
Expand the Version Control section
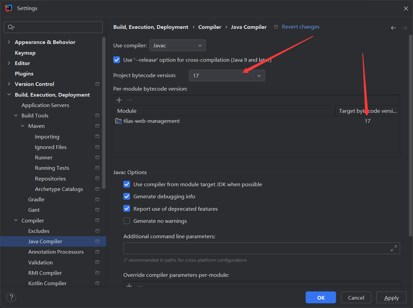[9, 84]
